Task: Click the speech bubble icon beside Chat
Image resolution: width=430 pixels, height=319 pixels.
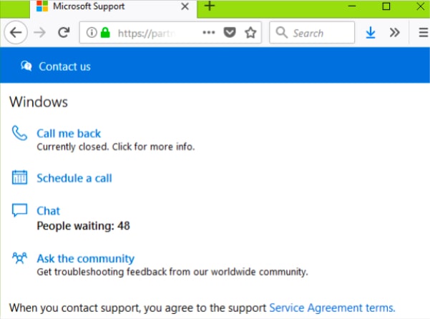Action: [x=19, y=210]
